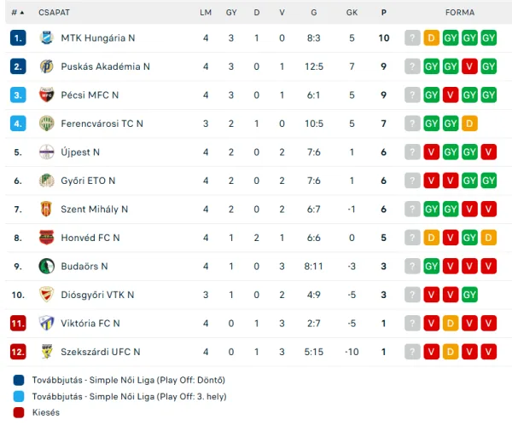Click the CSAPAT column header
Screen dimensions: 512x442
coord(54,13)
